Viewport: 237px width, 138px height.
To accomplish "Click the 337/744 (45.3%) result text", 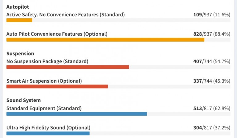I will [x=212, y=81].
